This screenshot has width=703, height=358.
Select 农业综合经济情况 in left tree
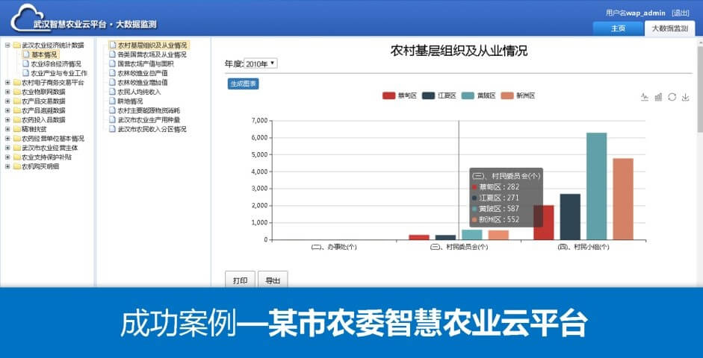[x=56, y=64]
